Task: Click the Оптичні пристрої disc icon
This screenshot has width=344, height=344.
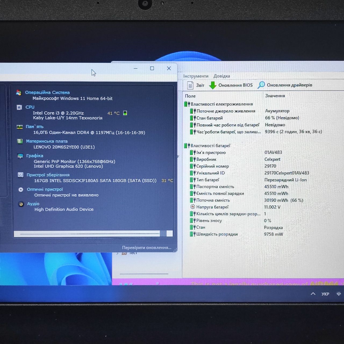Action: pos(21,189)
